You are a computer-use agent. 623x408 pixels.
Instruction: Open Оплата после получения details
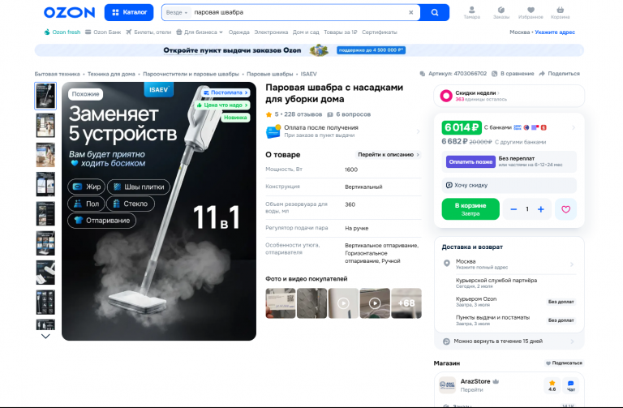pos(343,131)
